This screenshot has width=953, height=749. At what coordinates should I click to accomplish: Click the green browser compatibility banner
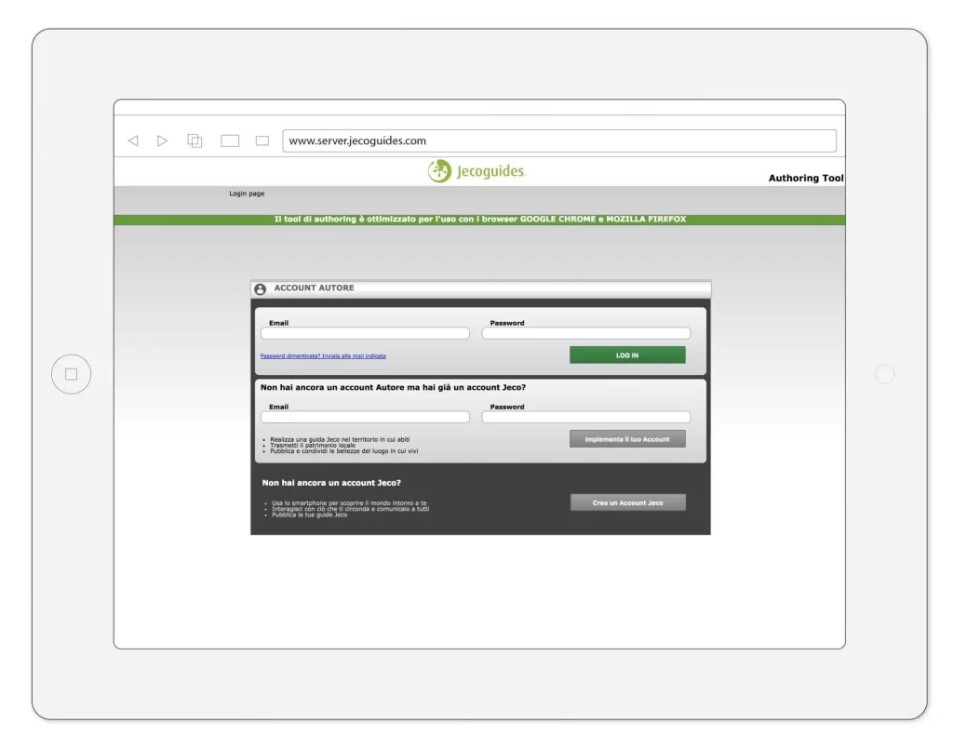(x=479, y=220)
